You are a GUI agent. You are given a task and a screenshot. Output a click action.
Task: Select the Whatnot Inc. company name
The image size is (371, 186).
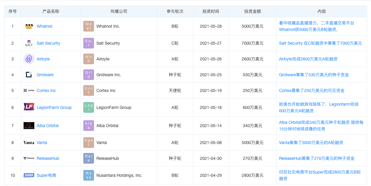coord(108,26)
